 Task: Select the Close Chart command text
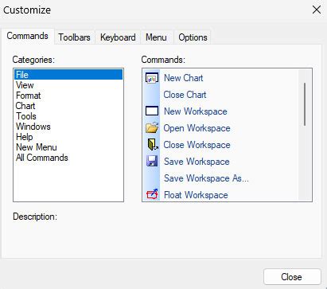(x=185, y=95)
